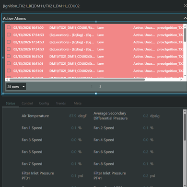Go to alarm table page 2
The width and height of the screenshot is (187, 187).
tap(100, 87)
